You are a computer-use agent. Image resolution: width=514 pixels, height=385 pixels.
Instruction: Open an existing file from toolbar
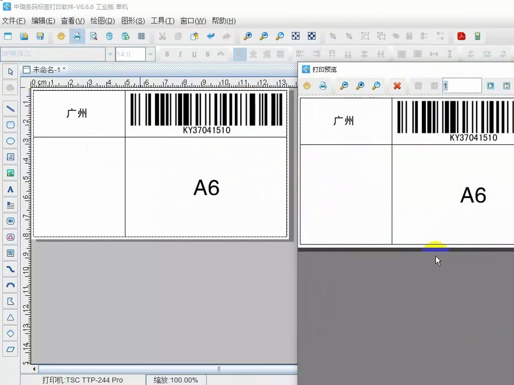[x=24, y=36]
